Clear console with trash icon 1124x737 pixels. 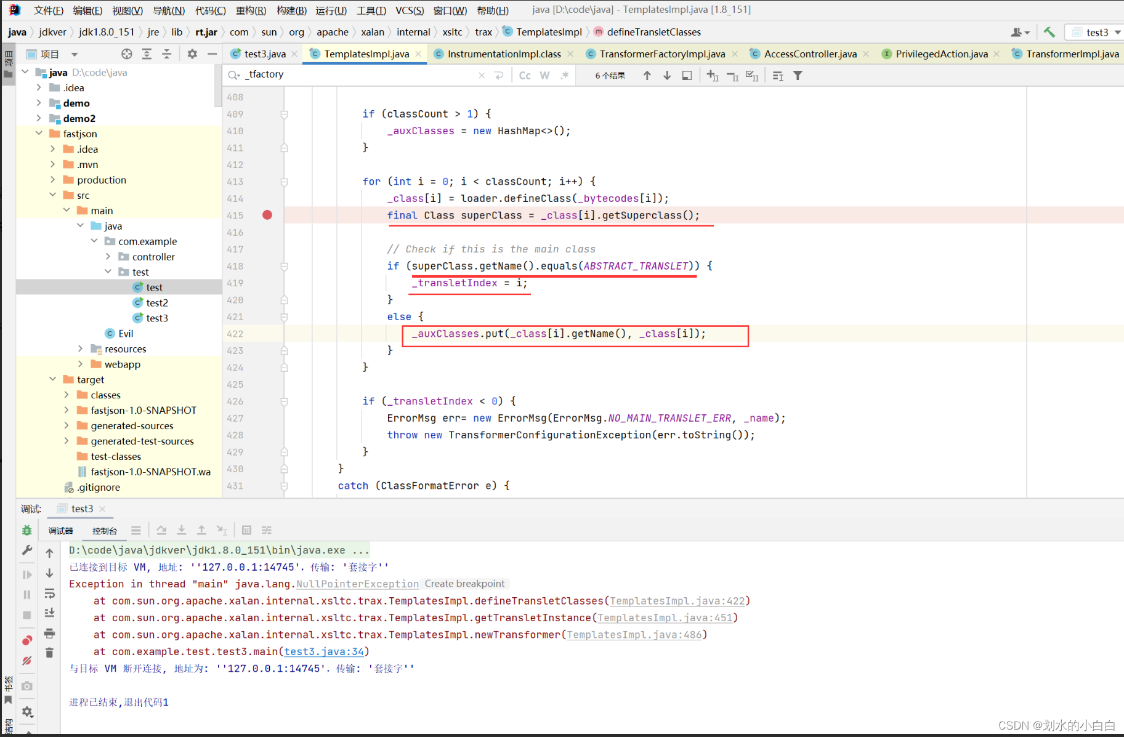coord(50,653)
